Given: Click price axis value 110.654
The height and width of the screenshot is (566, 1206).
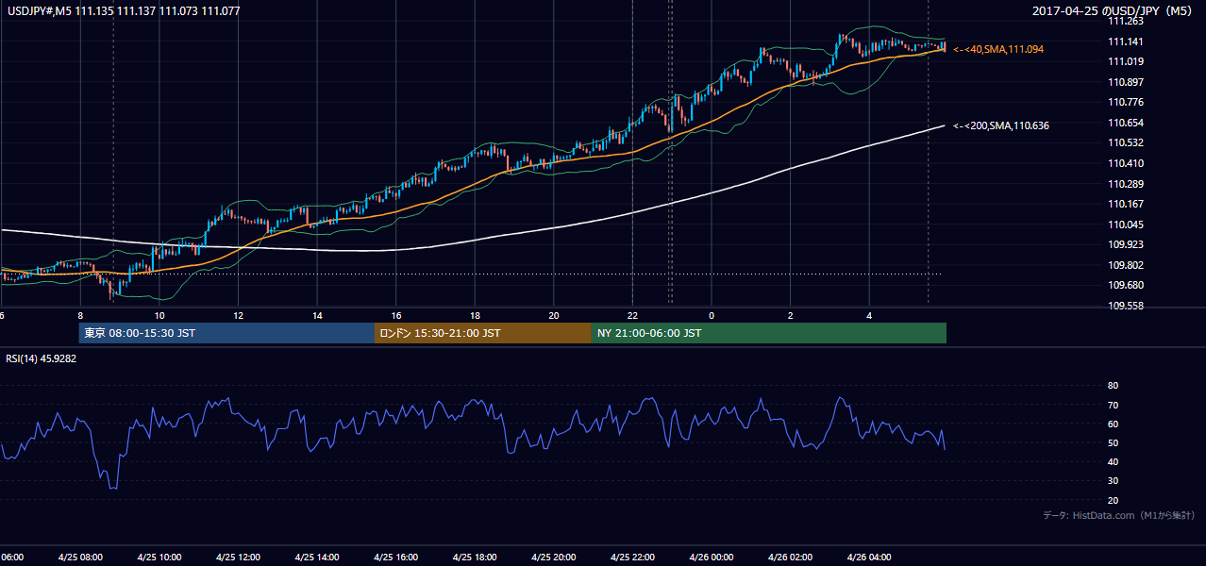Looking at the screenshot, I should 1125,123.
